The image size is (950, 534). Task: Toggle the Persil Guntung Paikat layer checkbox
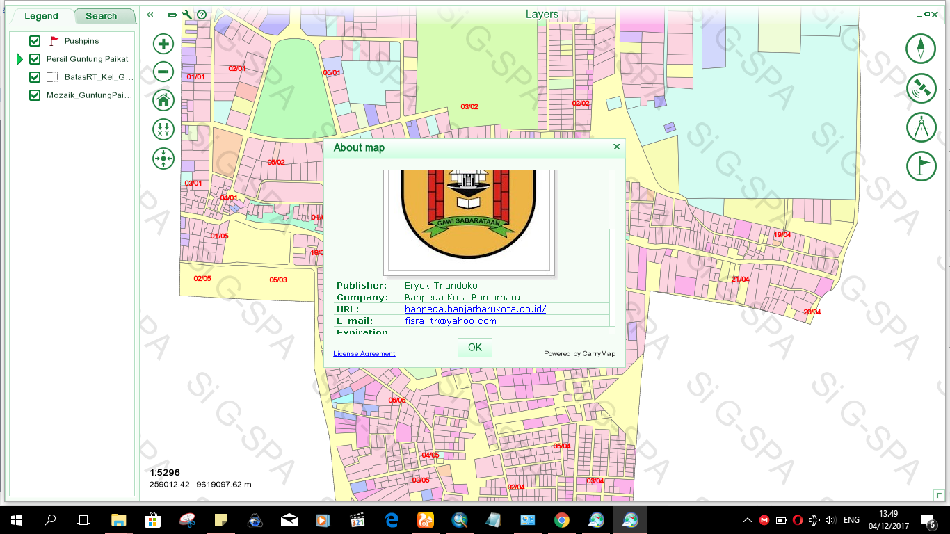(x=35, y=59)
